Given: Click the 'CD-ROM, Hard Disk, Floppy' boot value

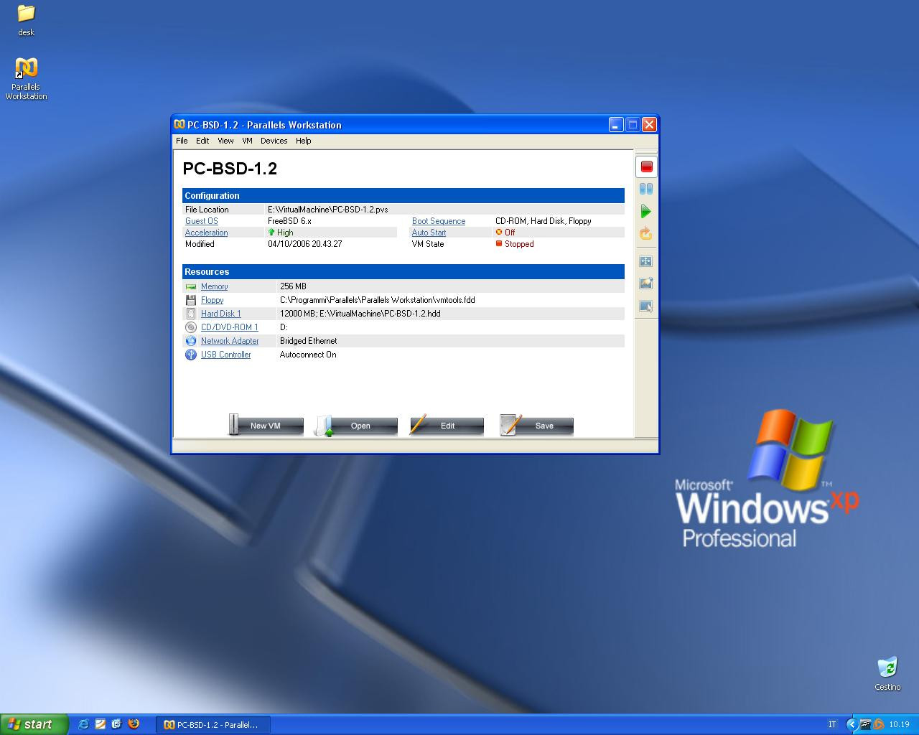Looking at the screenshot, I should 544,221.
